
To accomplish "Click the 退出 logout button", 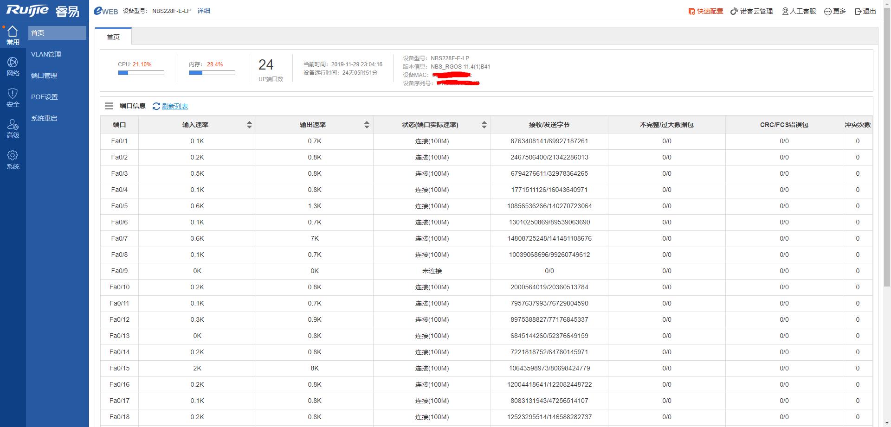I will (865, 11).
